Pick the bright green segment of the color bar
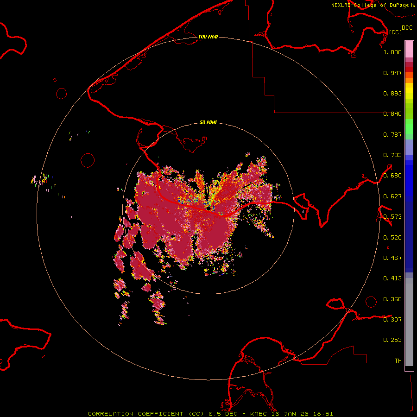The image size is (417, 417). [x=409, y=126]
